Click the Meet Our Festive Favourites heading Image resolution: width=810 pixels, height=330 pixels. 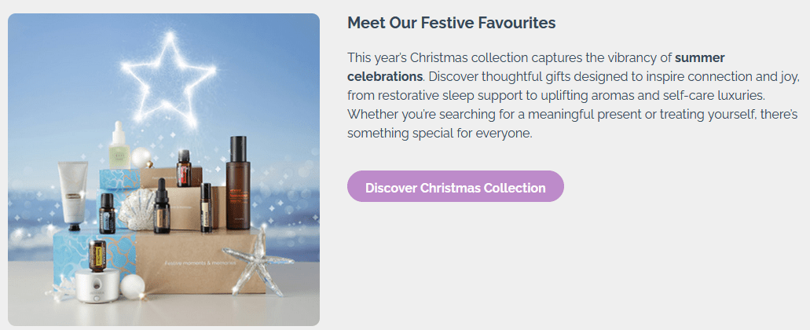[x=451, y=23]
